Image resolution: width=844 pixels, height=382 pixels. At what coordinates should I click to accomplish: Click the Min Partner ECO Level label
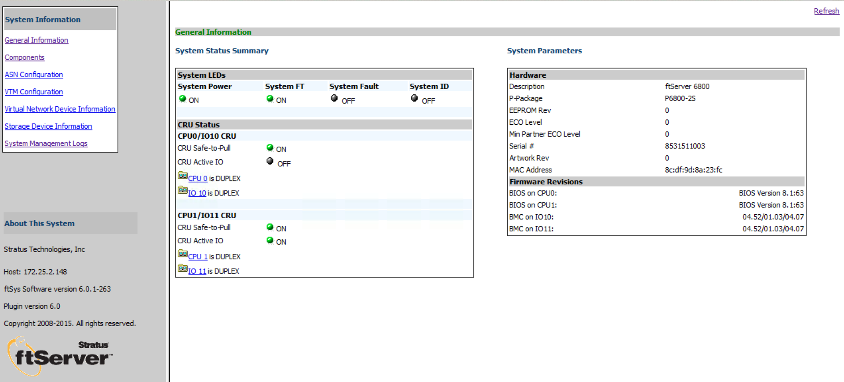pyautogui.click(x=545, y=134)
